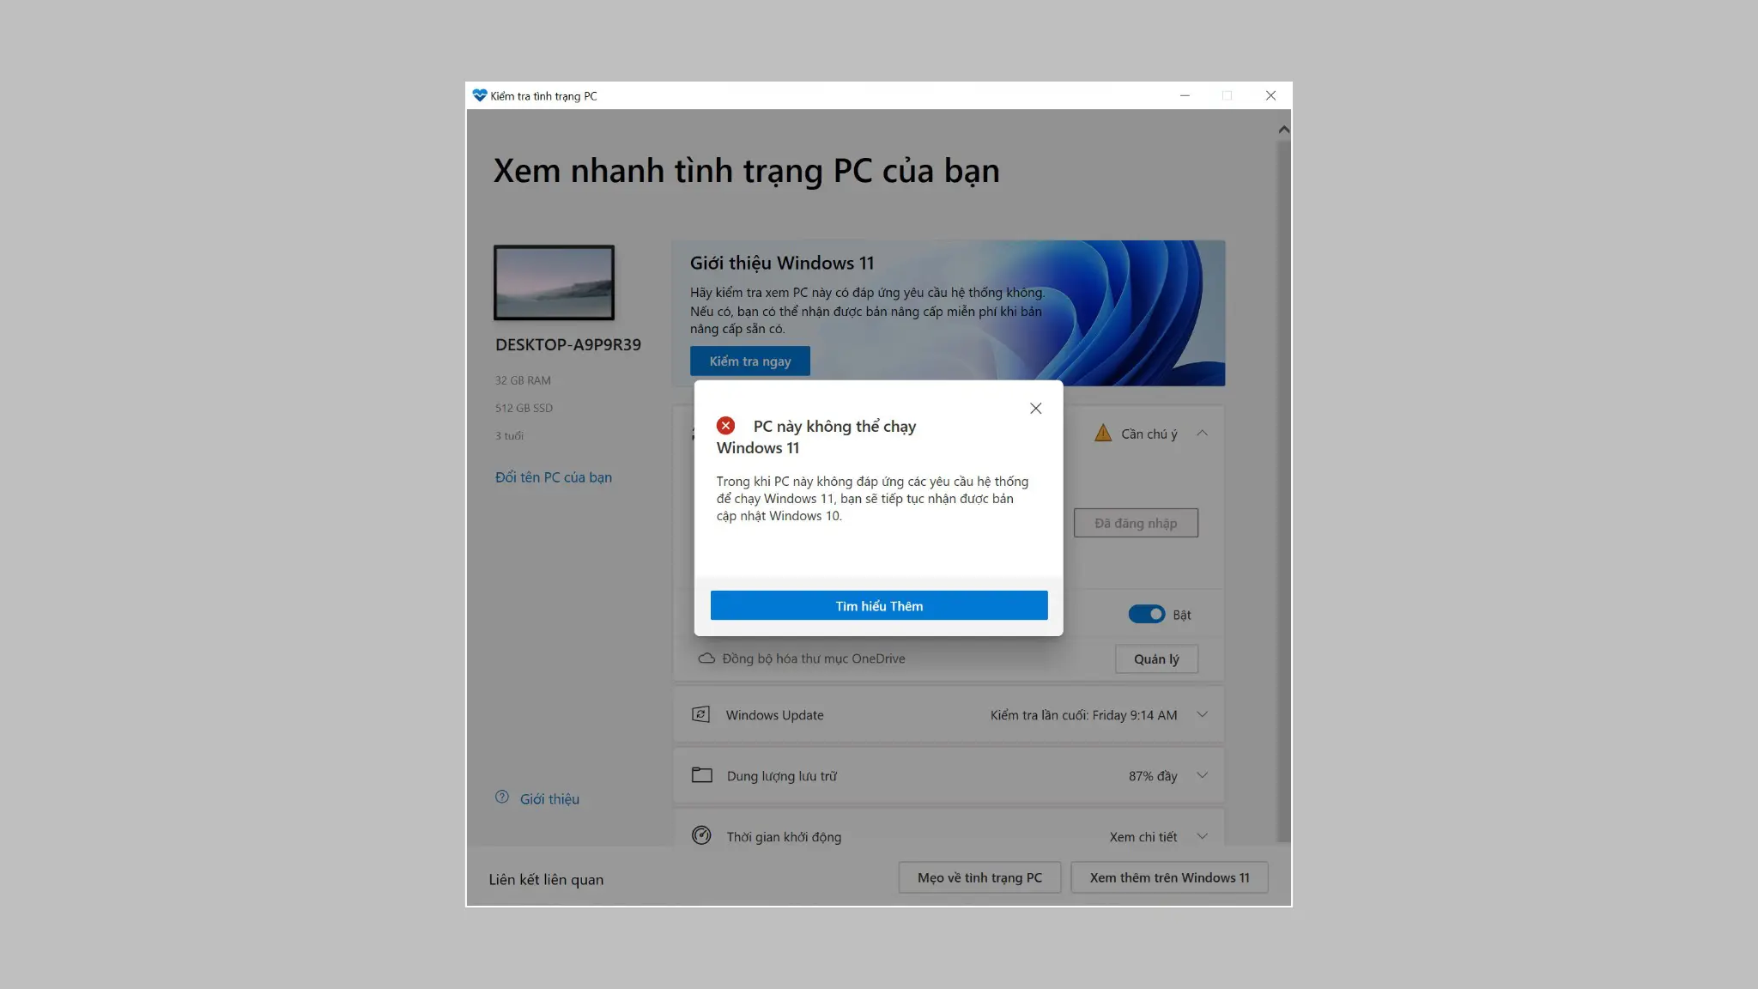
Task: Click the PC Health Check heart icon
Action: [480, 95]
